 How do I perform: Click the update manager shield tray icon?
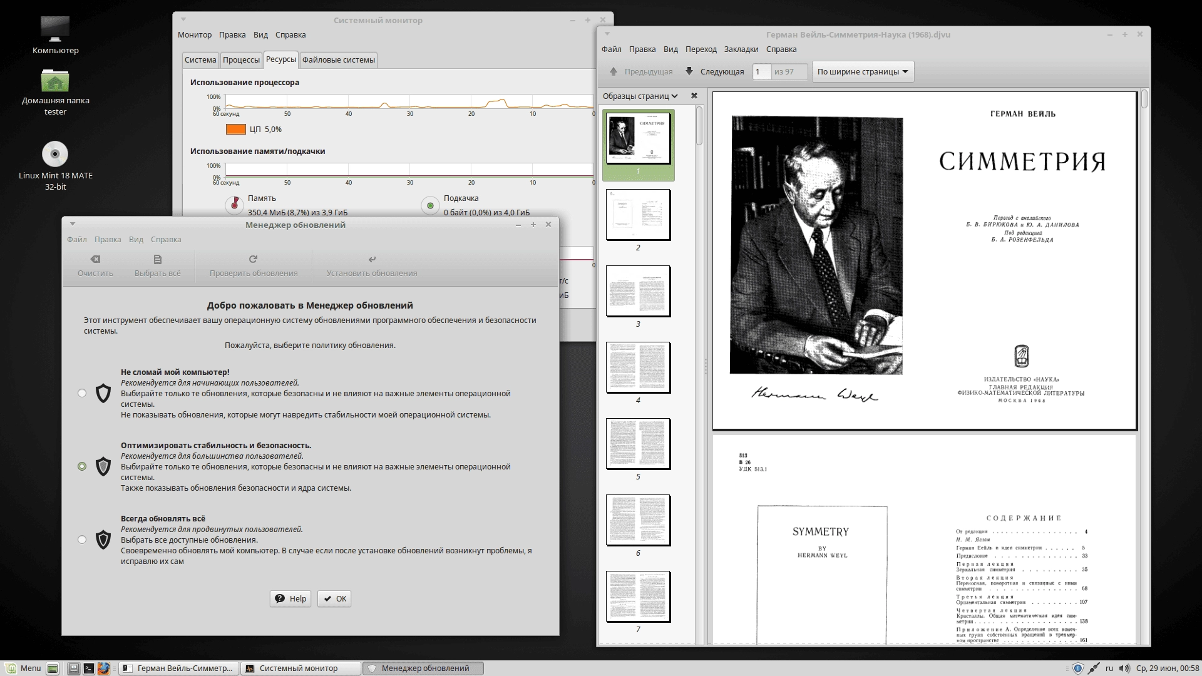pos(1077,668)
